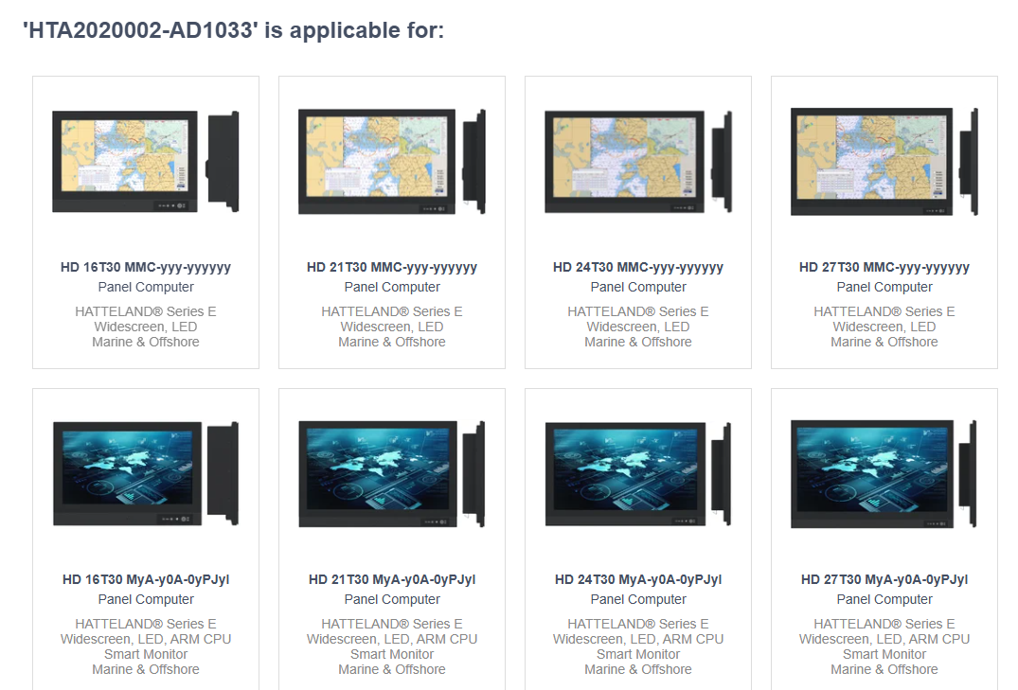Open the HD 24T30 MMC-yyy-yyyyyy product image
This screenshot has height=690, width=1018.
tap(638, 162)
